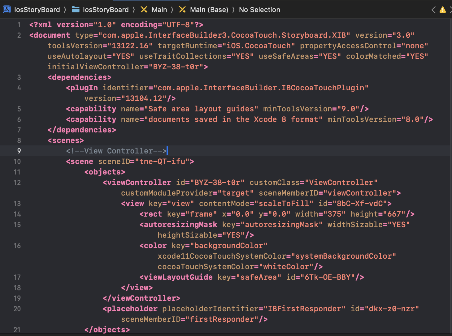Click line number 21 in the gutter
Viewport: 452px width, 336px height.
(x=17, y=330)
